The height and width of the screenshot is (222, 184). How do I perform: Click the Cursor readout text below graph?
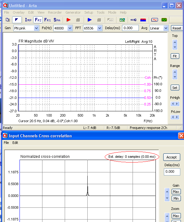(48, 121)
